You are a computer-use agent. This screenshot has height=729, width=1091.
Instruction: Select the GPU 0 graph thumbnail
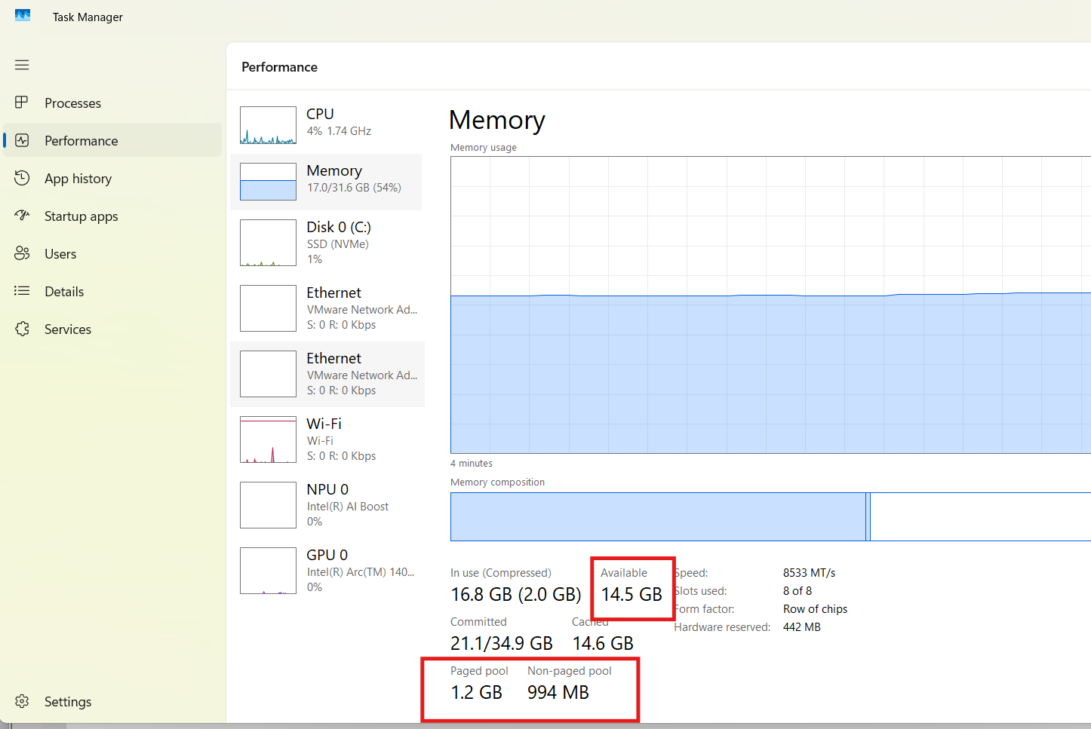[268, 571]
